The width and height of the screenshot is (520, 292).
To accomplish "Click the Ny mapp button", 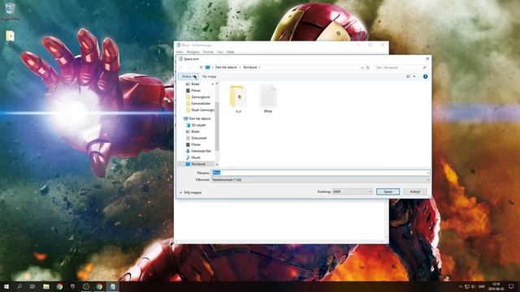I will click(x=210, y=76).
